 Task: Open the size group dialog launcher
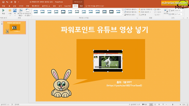point(183,18)
